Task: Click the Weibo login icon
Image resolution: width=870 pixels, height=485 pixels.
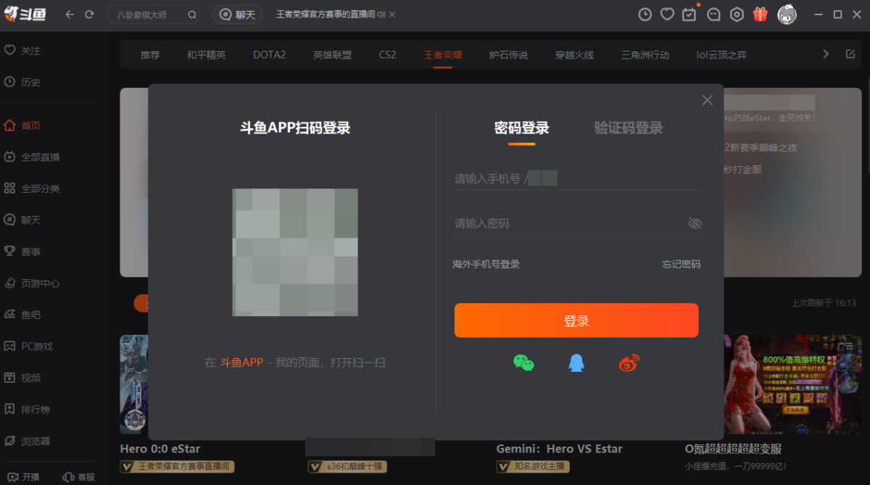Action: coord(629,362)
